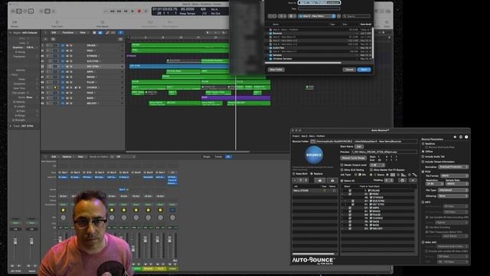The image size is (490, 276).
Task: Click the speaker icon in Auto-Bounce window
Action: pyautogui.click(x=455, y=137)
